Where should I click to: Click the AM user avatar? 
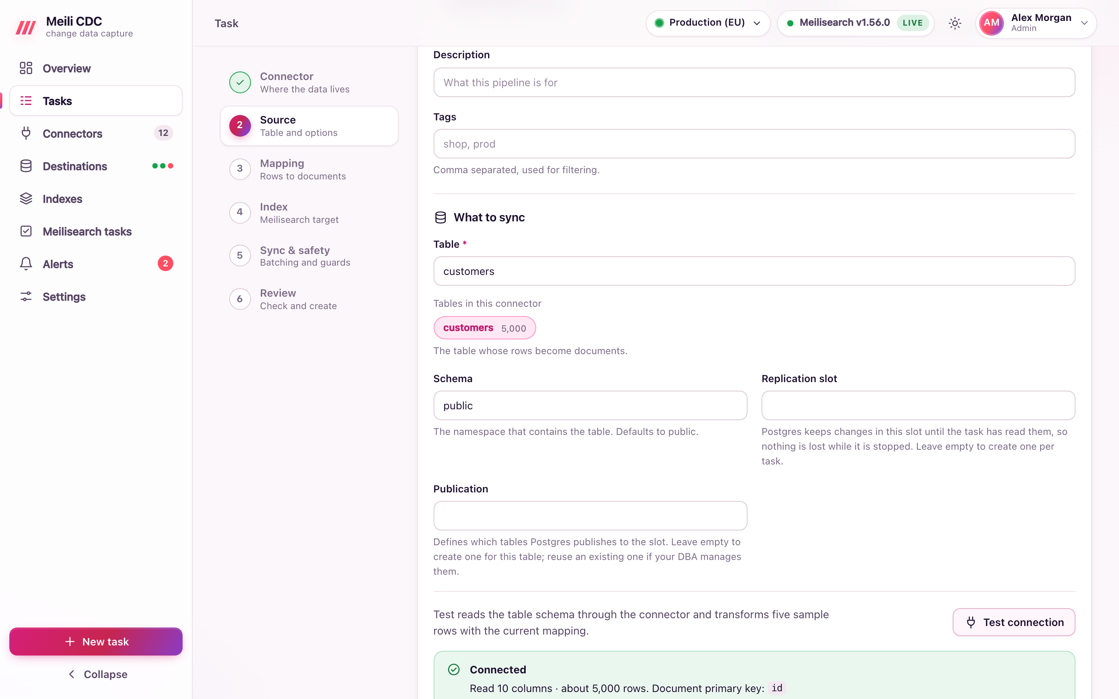click(x=992, y=23)
